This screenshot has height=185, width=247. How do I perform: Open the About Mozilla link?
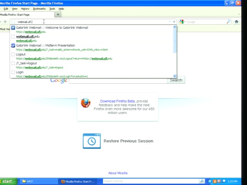click(x=118, y=173)
